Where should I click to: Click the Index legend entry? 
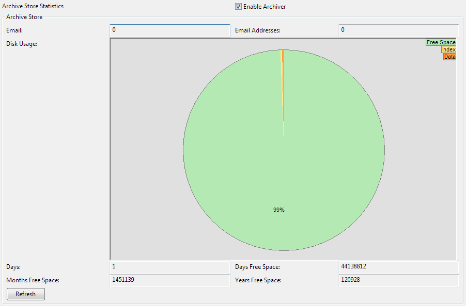(448, 49)
